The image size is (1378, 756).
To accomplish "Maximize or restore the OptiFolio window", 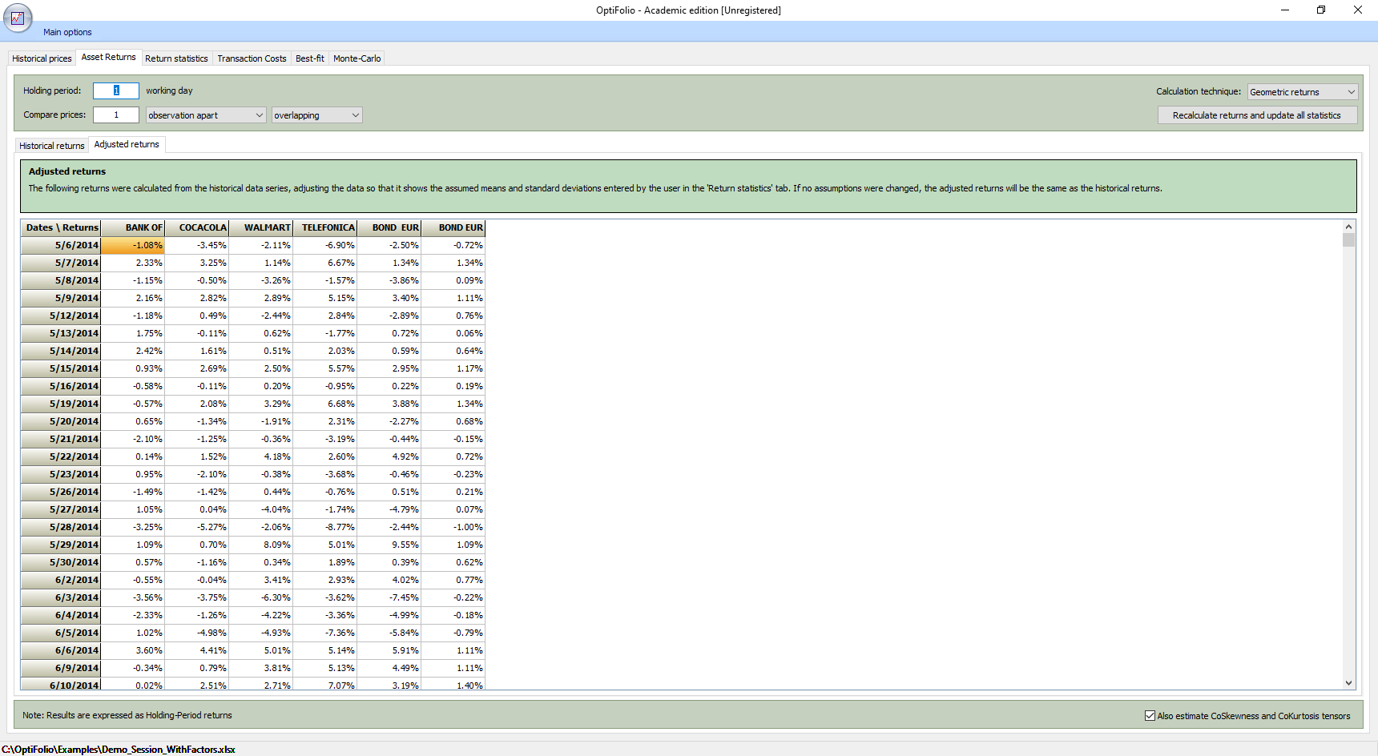I will pos(1321,10).
